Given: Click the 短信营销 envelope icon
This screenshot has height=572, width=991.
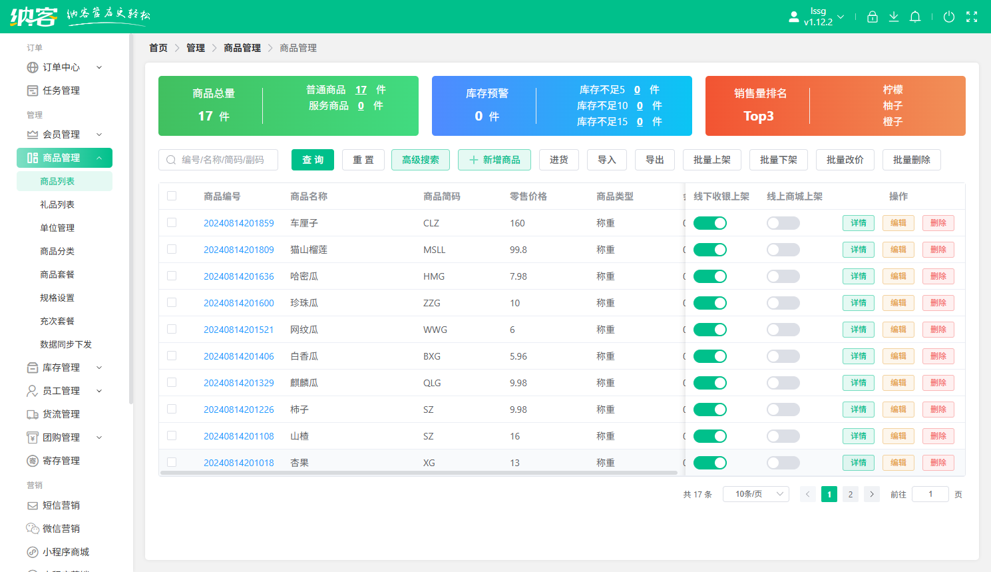Looking at the screenshot, I should point(33,505).
